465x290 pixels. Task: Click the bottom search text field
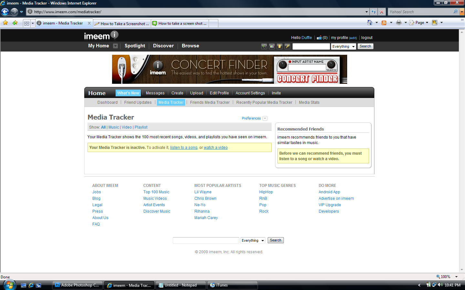click(x=206, y=240)
